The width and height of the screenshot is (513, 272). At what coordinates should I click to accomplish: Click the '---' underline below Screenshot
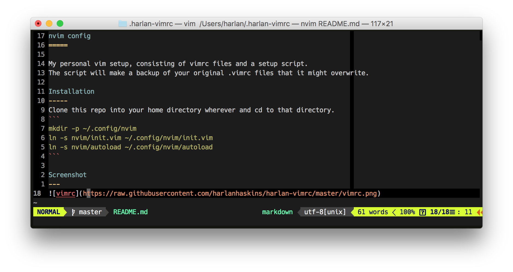54,184
